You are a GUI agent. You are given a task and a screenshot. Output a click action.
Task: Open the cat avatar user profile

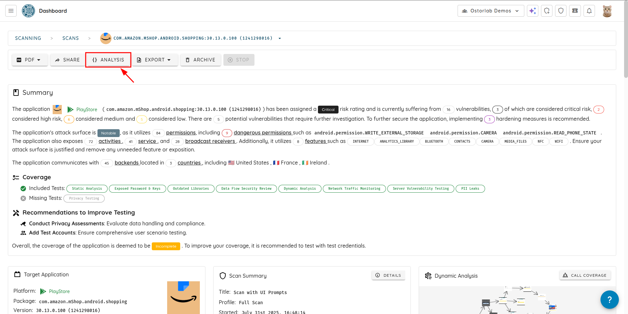point(607,11)
